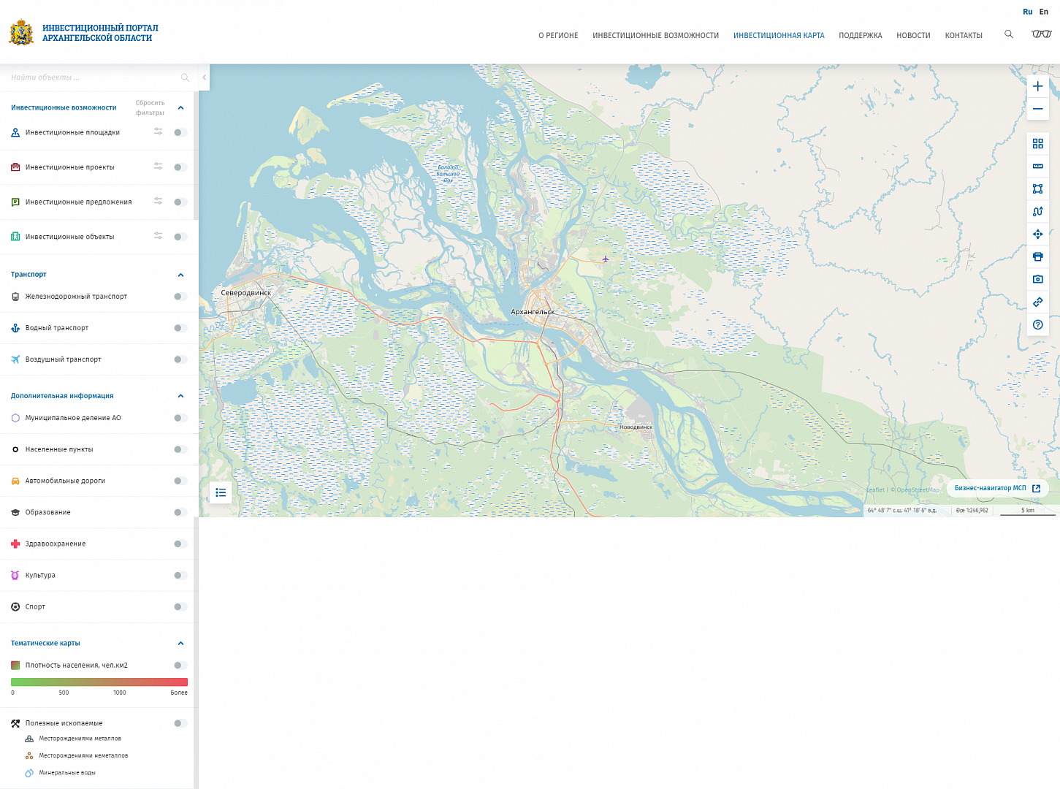Viewport: 1060px width, 789px height.
Task: Open the Поддержка menu item
Action: (860, 35)
